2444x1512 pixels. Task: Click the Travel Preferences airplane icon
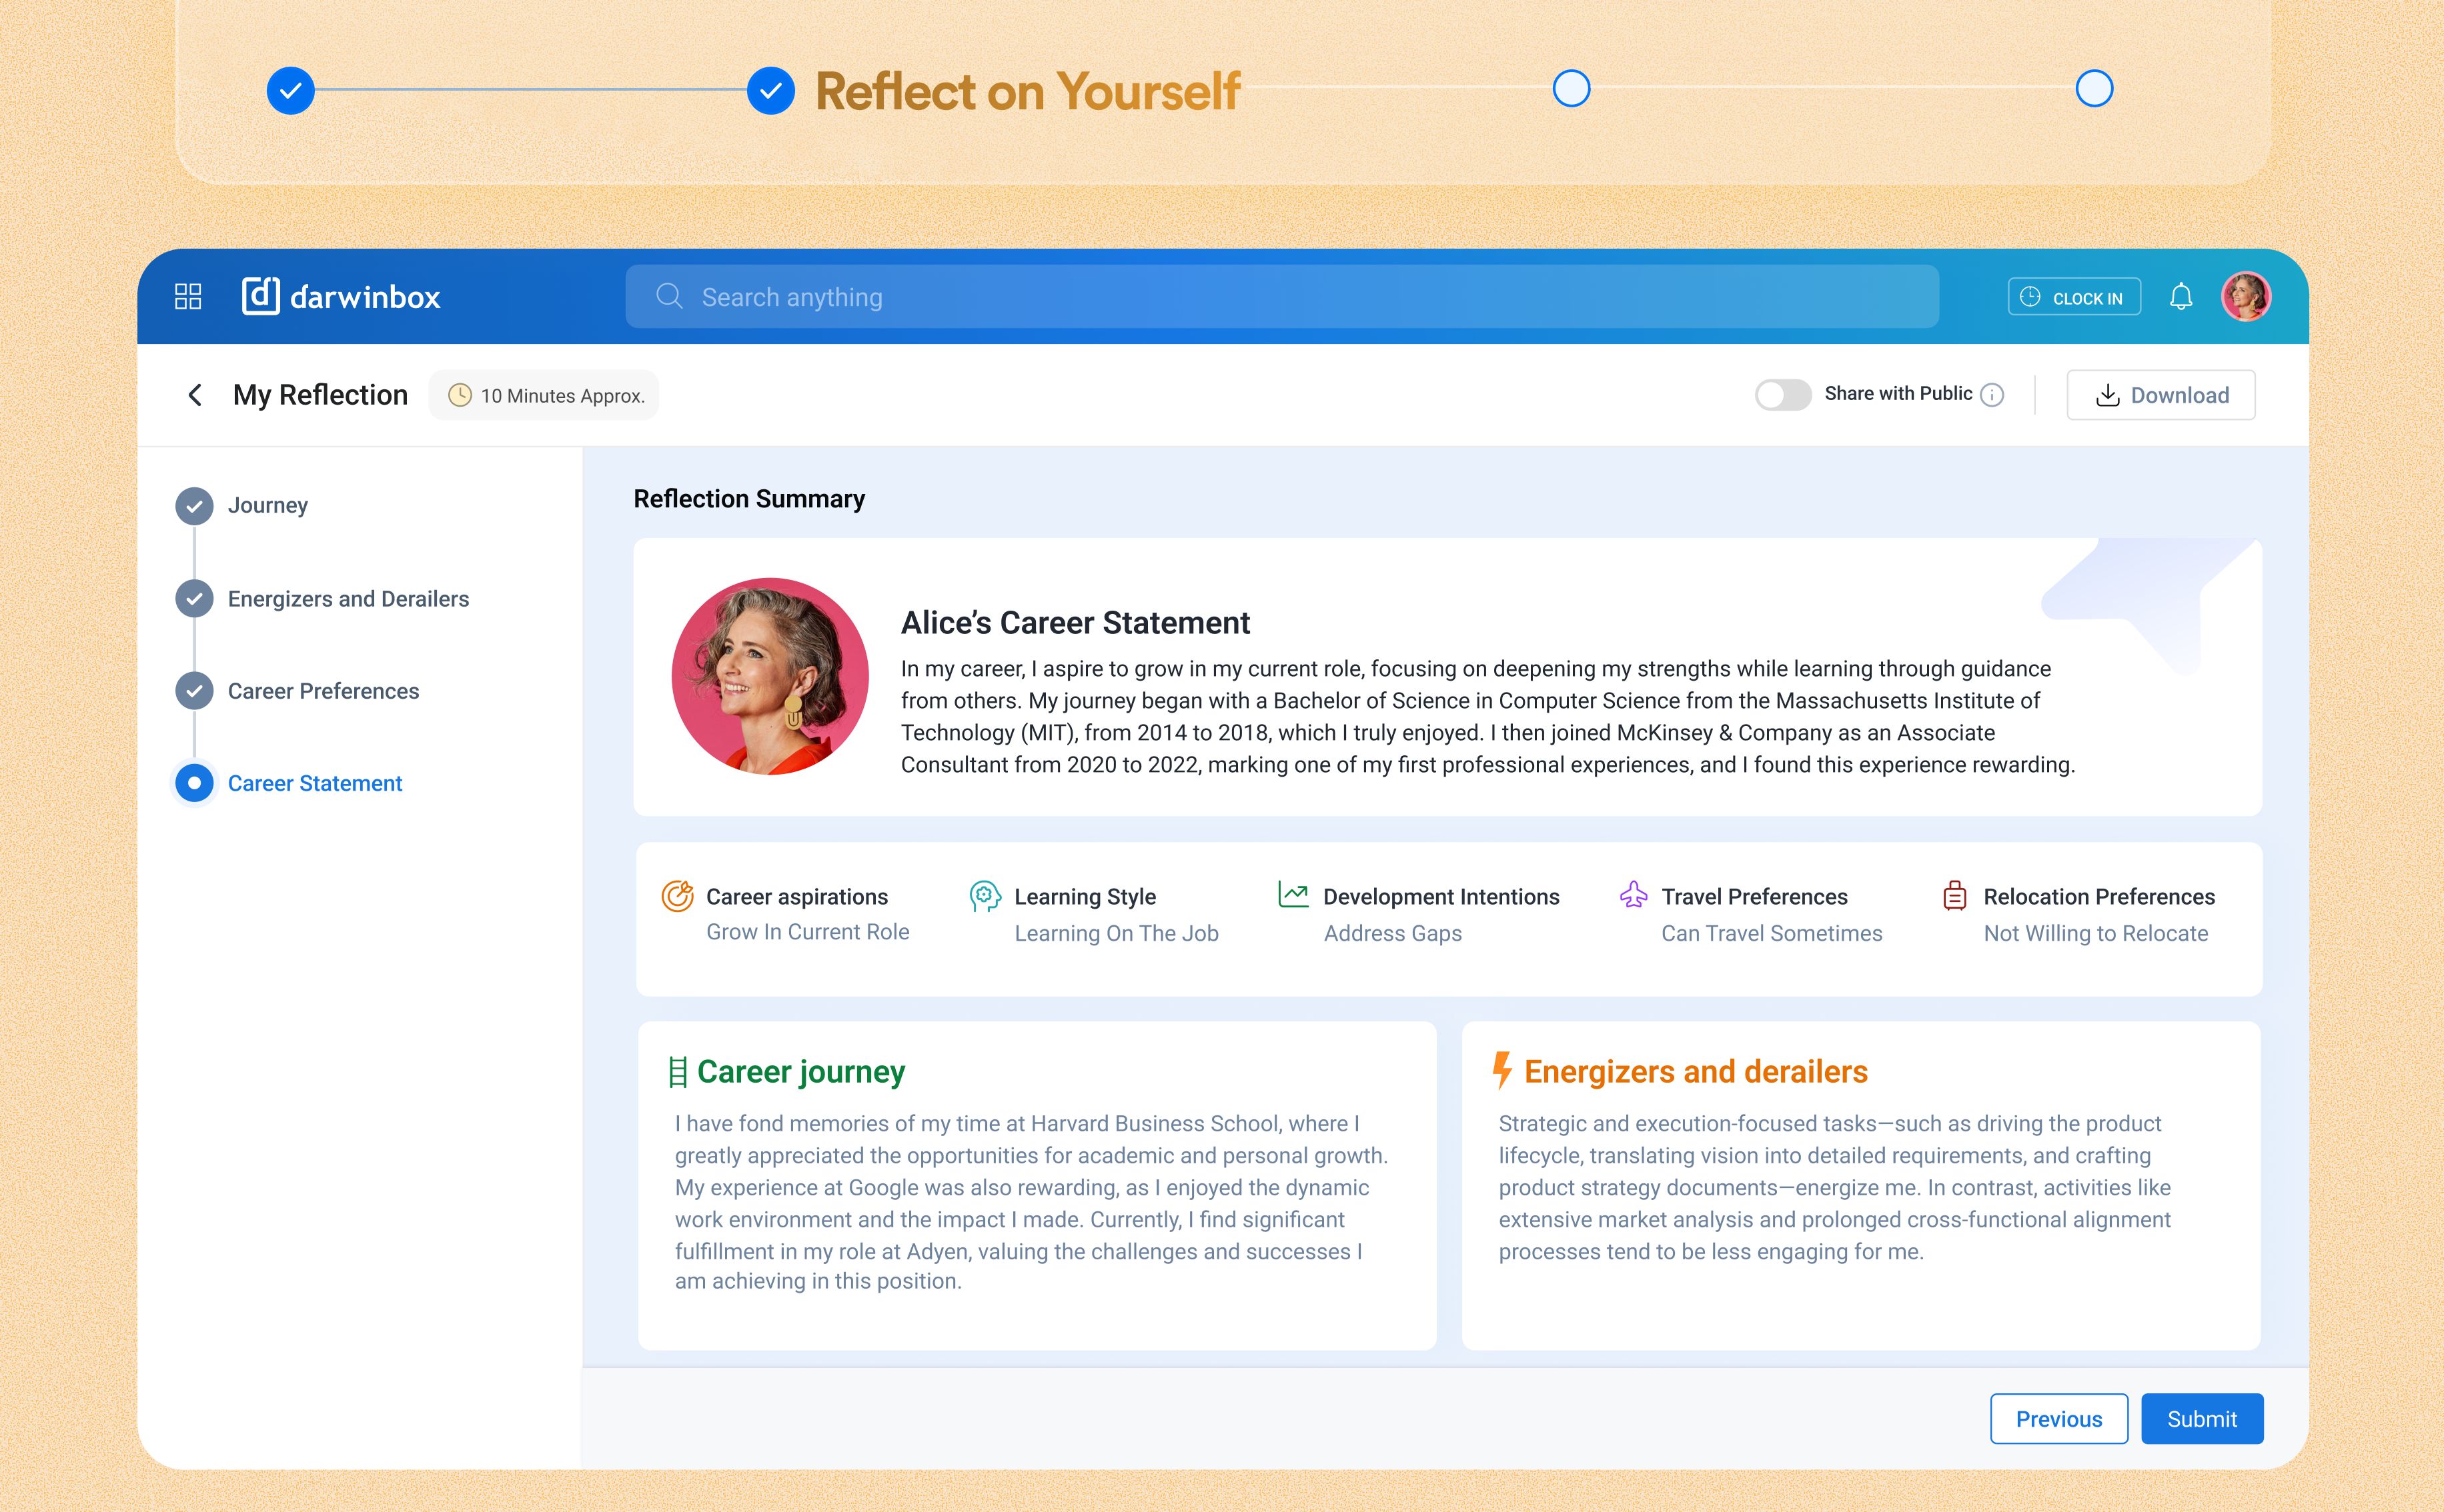[x=1633, y=894]
